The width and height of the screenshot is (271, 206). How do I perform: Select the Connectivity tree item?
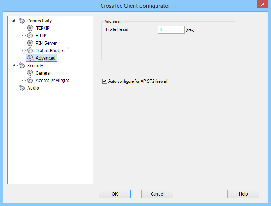coord(39,21)
